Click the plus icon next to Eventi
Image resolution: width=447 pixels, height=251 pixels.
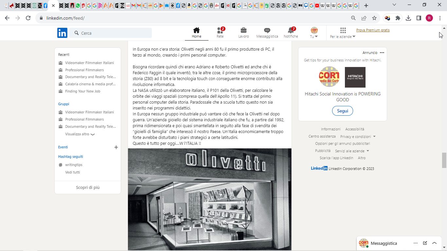tap(116, 147)
